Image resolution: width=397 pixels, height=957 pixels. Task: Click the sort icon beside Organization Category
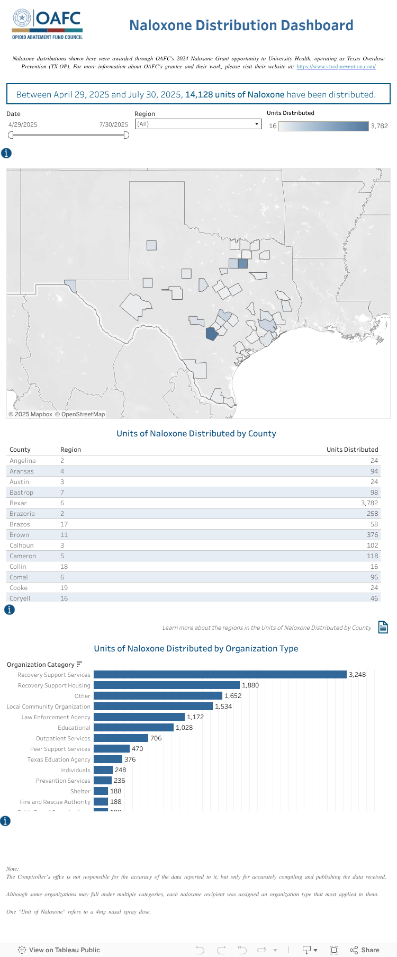tap(79, 664)
